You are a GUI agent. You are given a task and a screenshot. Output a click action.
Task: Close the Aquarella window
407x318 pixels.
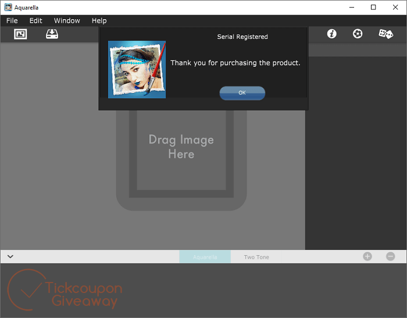395,8
